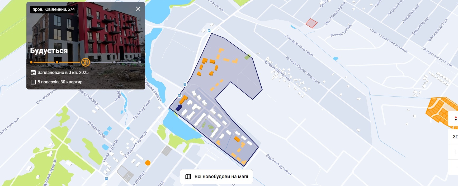
Task: Click the first orange dot on the construction timeline
Action: [31, 62]
